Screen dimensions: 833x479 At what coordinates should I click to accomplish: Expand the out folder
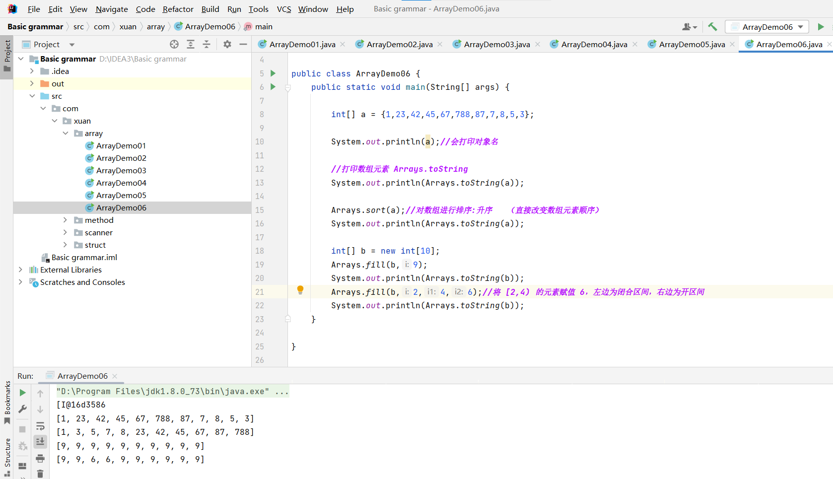[32, 83]
